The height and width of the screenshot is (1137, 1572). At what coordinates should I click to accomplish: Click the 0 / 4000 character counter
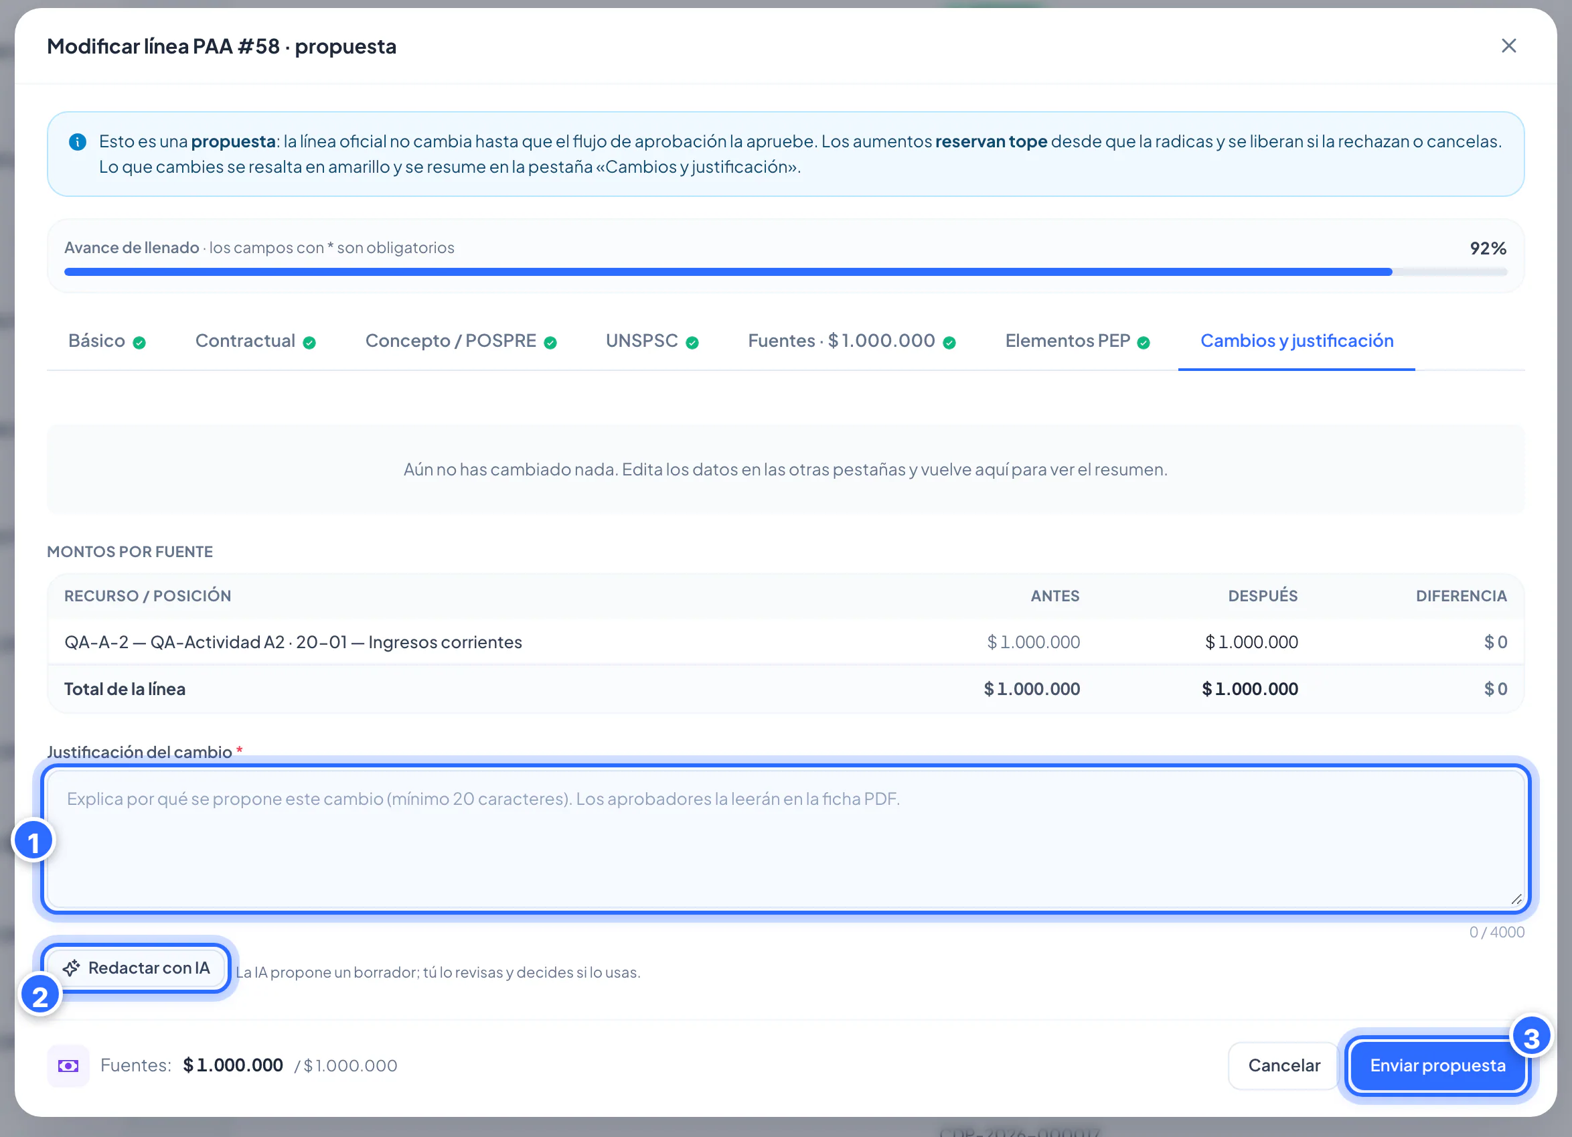[x=1496, y=933]
